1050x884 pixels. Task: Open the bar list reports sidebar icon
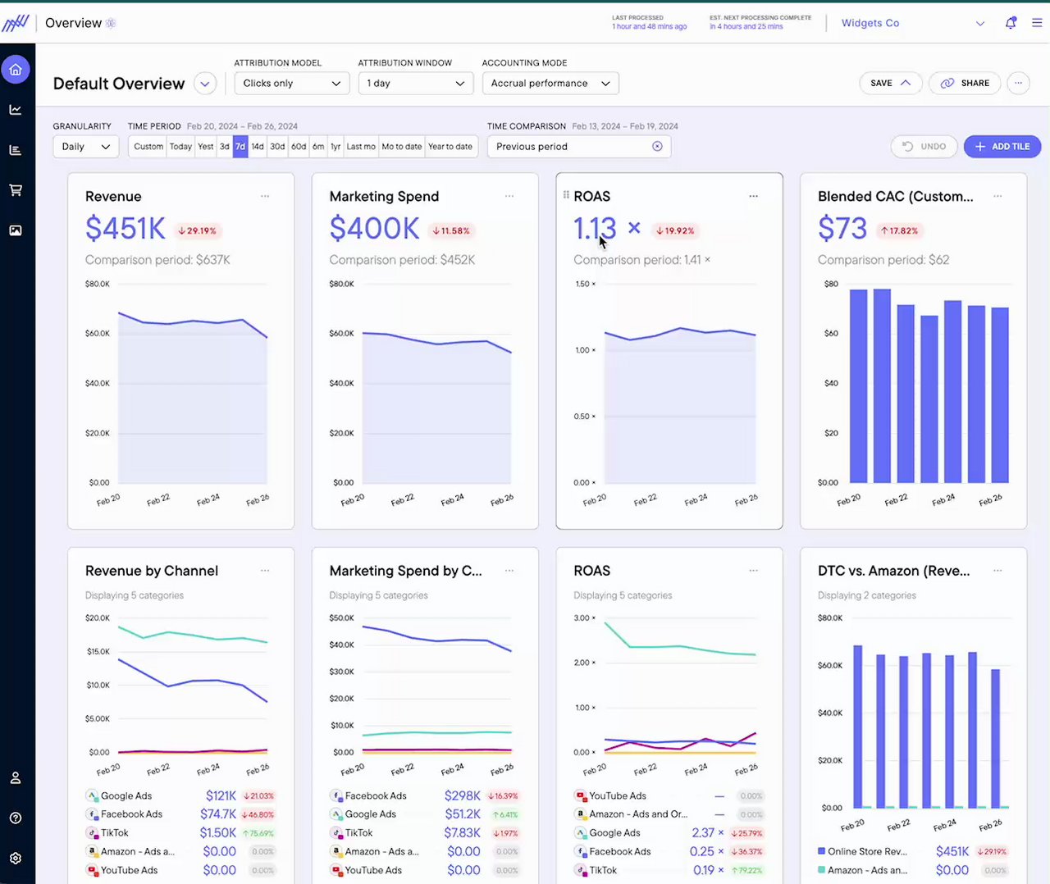coord(16,150)
